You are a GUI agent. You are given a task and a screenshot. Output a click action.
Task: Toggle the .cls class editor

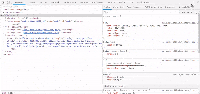189,12
